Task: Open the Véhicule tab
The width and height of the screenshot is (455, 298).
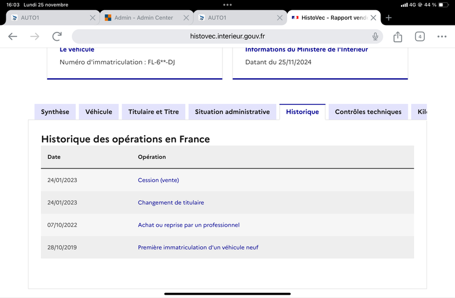Action: tap(98, 112)
